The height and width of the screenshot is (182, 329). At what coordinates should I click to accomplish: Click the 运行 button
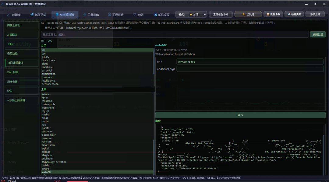240,115
